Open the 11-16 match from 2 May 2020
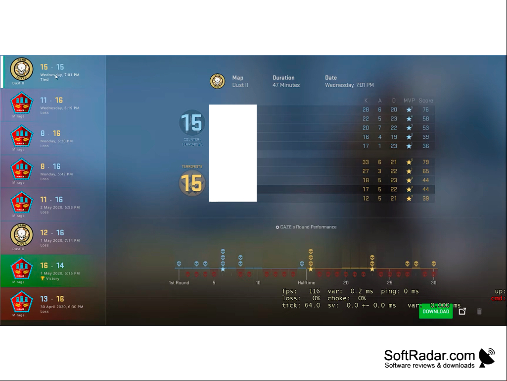Screen dimensions: 507x381 pos(53,205)
